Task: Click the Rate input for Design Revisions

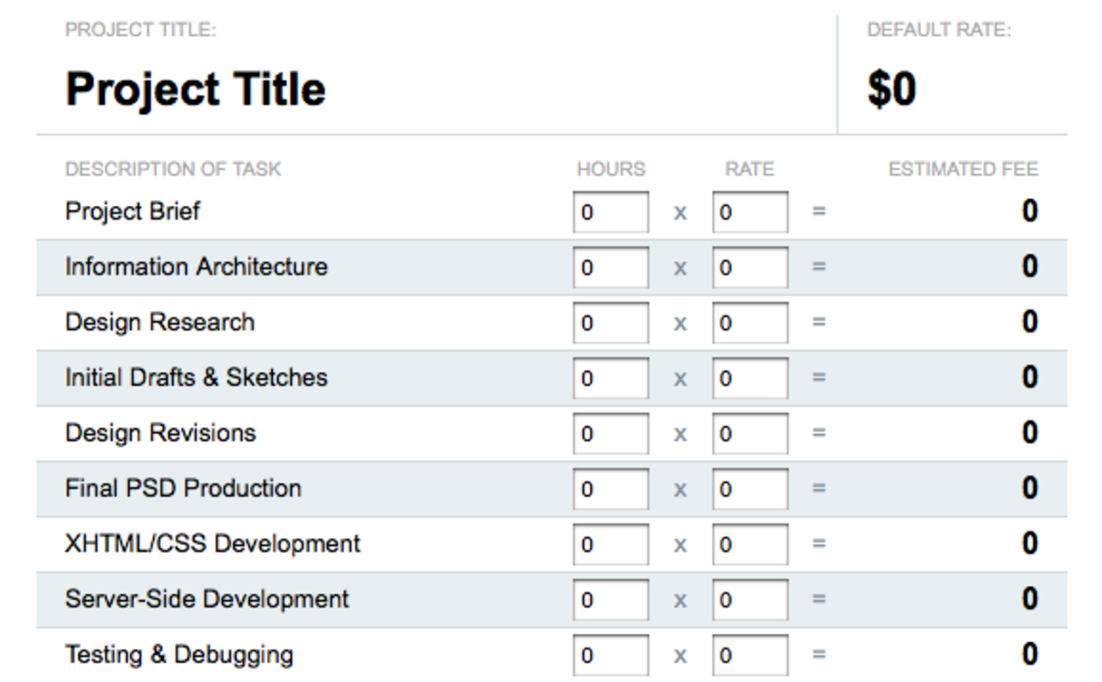Action: pyautogui.click(x=749, y=433)
